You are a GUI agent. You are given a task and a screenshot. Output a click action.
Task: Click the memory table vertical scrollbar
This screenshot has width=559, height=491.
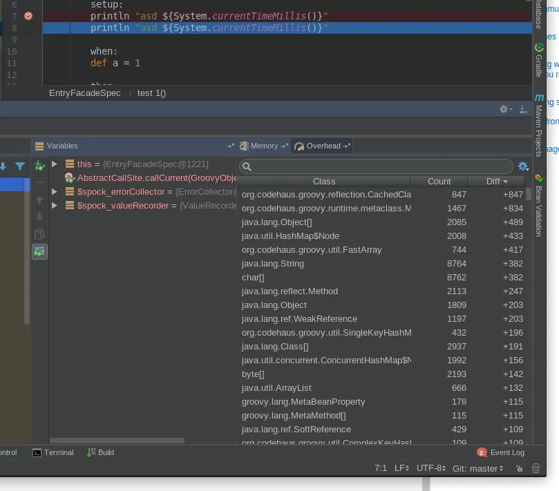point(529,194)
